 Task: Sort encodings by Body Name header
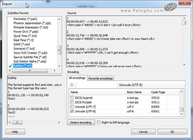(138, 92)
